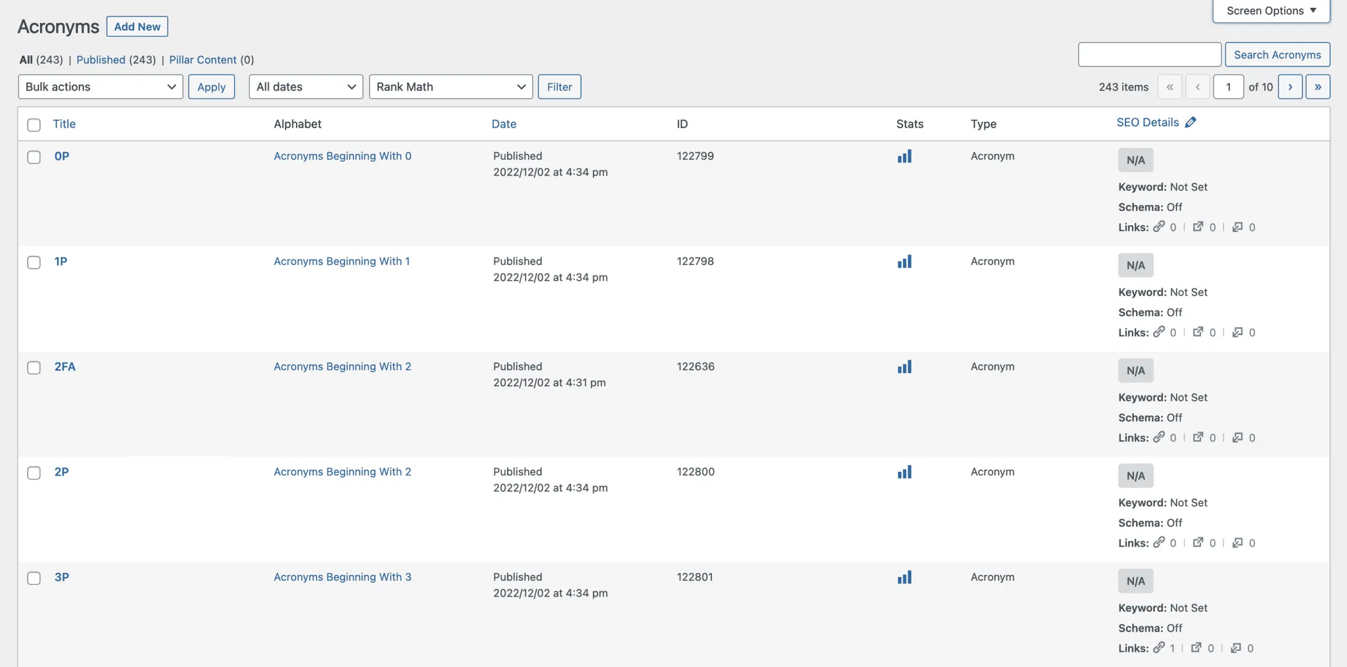Tick the checkbox for 0P acronym

34,157
